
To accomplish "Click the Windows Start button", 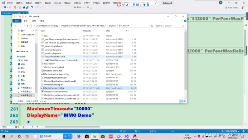I will tap(4, 136).
